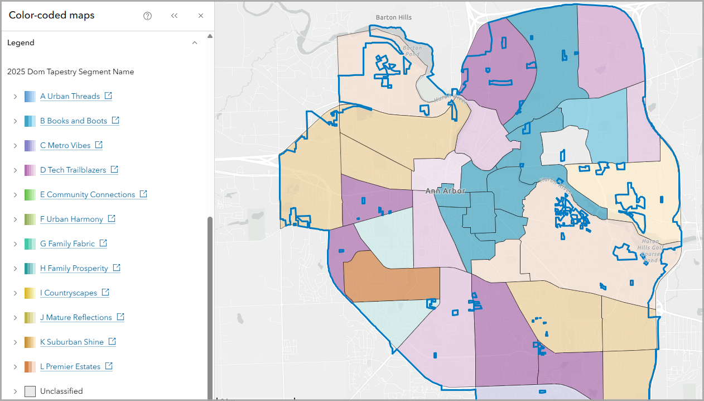The height and width of the screenshot is (401, 704).
Task: Expand the F Urban Harmony segment
Action: click(15, 219)
